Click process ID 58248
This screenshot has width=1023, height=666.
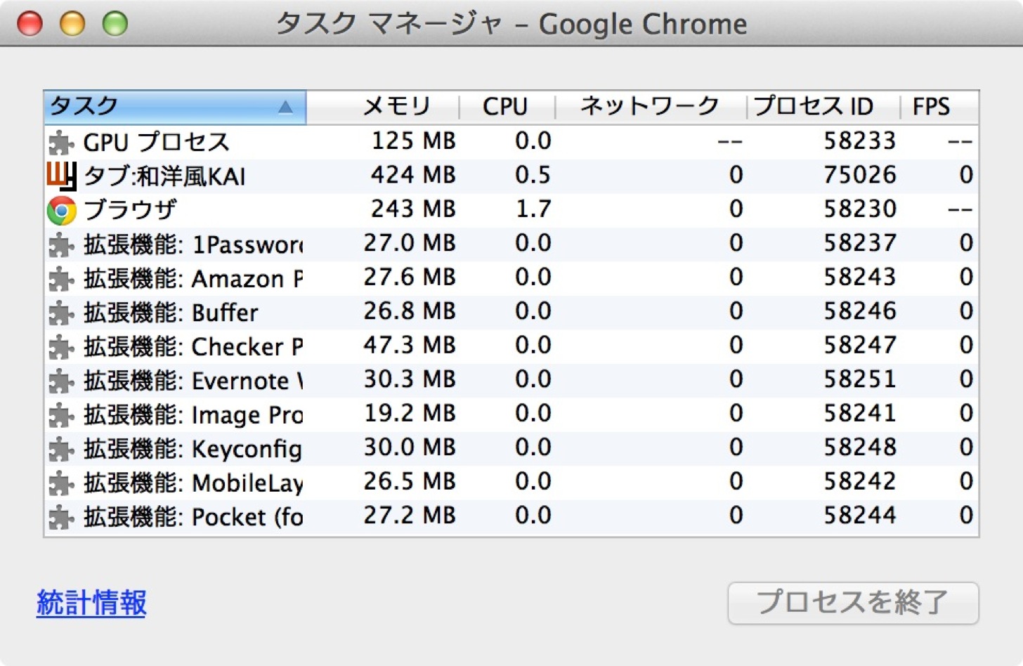click(x=860, y=447)
